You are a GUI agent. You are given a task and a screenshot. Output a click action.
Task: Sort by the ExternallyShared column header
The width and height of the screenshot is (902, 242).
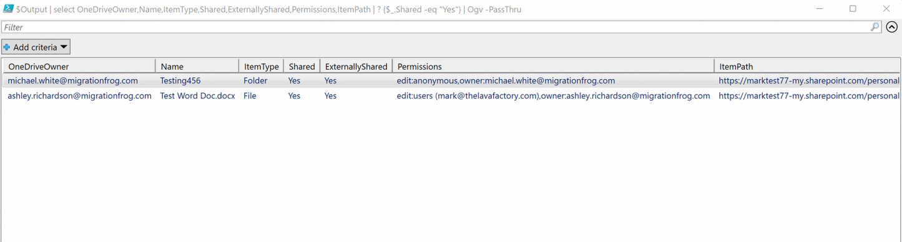[356, 67]
